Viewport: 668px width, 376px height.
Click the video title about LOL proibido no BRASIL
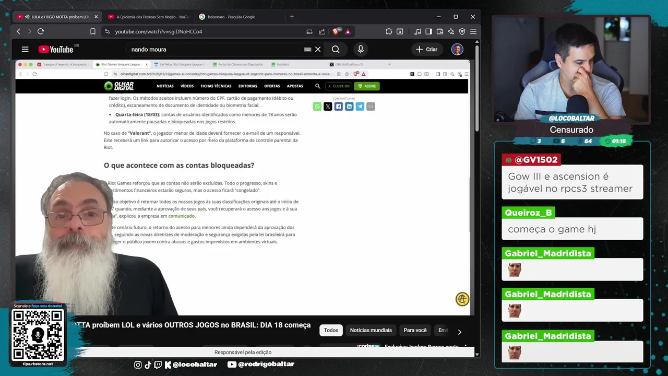190,325
